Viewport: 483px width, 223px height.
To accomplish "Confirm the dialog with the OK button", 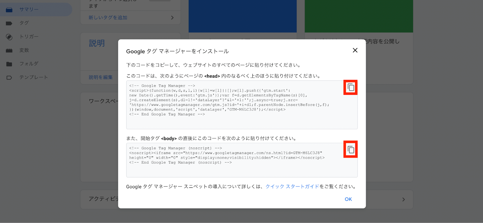I will point(348,199).
